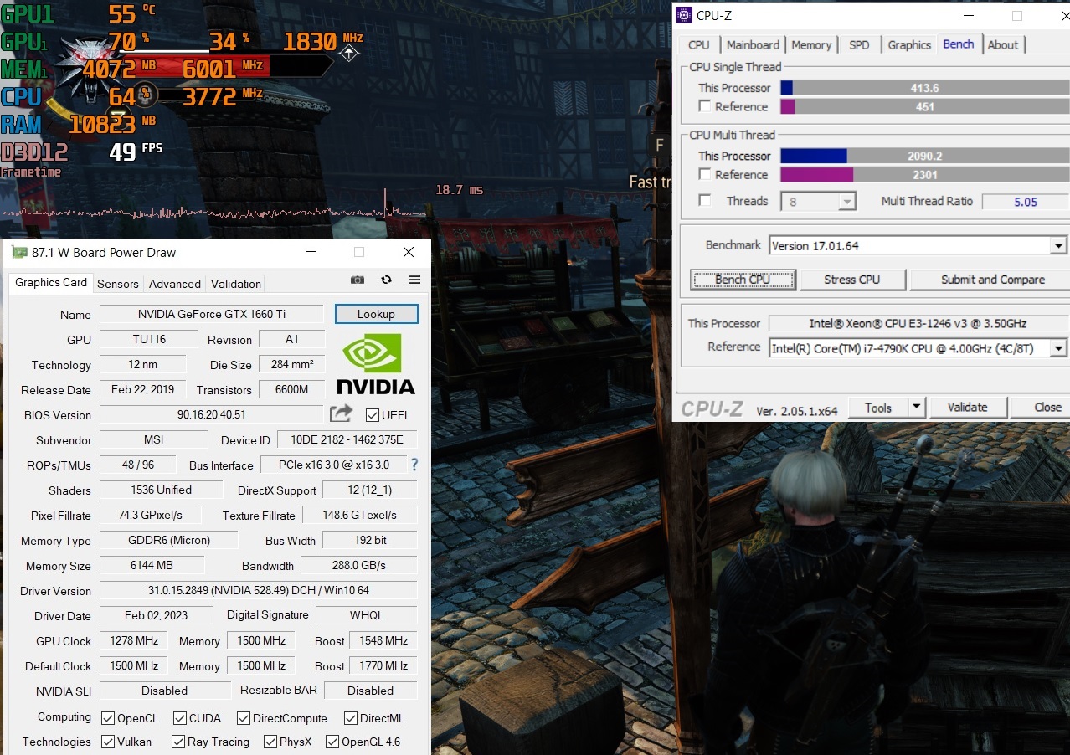Click the GPU-Z title bar app icon
1070x755 pixels.
[19, 252]
